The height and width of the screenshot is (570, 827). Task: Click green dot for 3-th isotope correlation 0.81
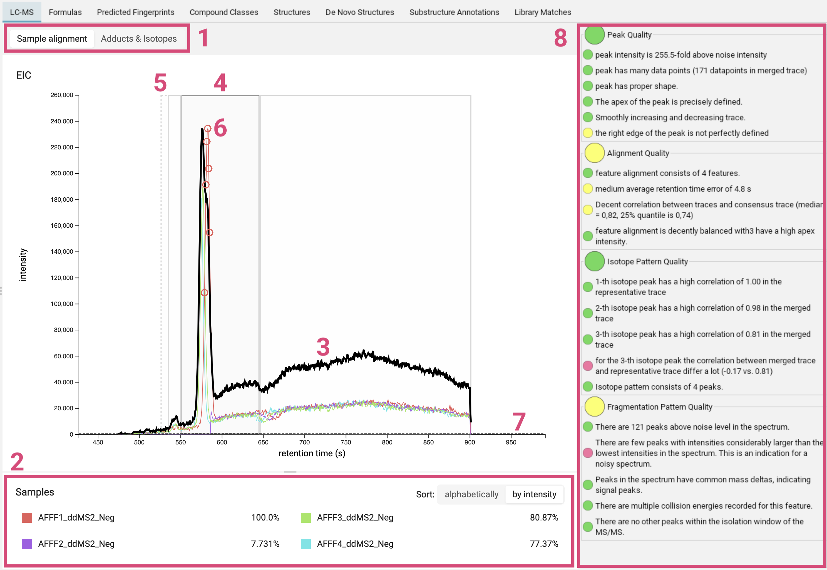click(x=588, y=339)
